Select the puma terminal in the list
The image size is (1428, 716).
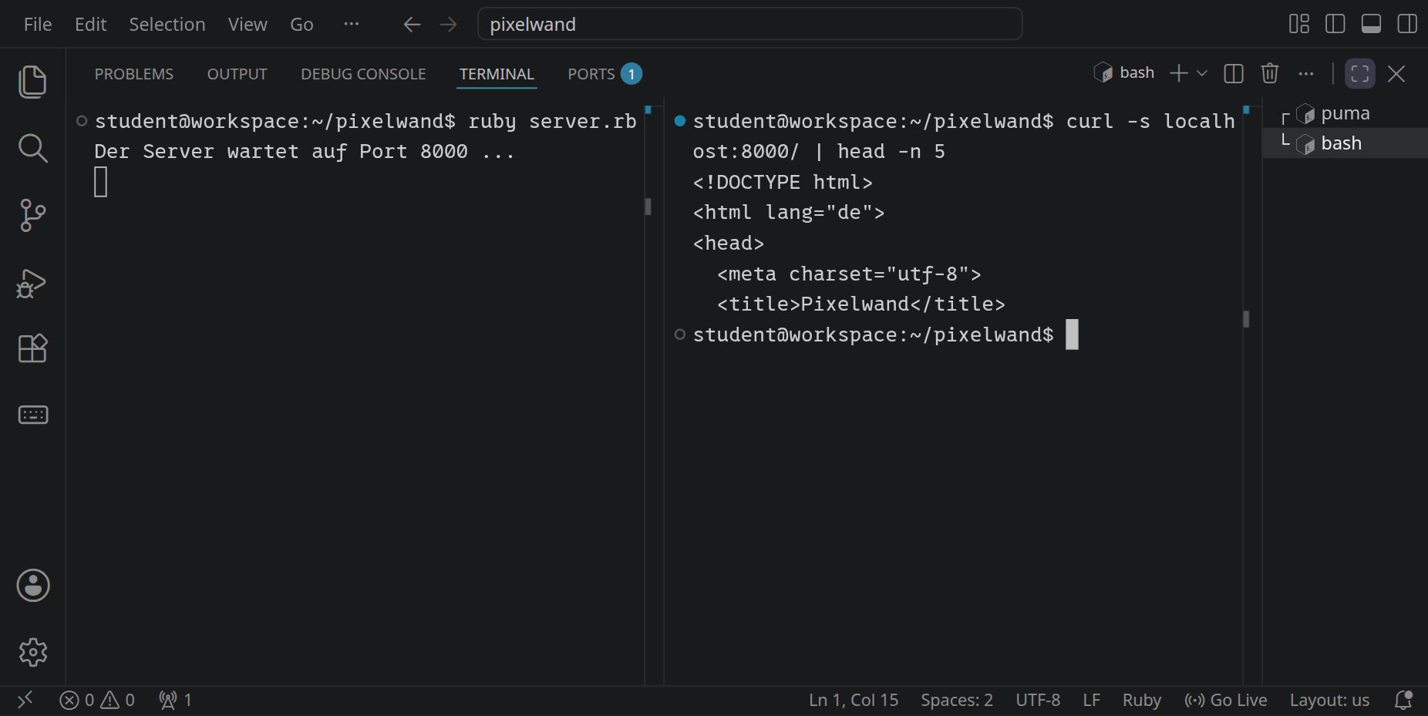[1345, 113]
